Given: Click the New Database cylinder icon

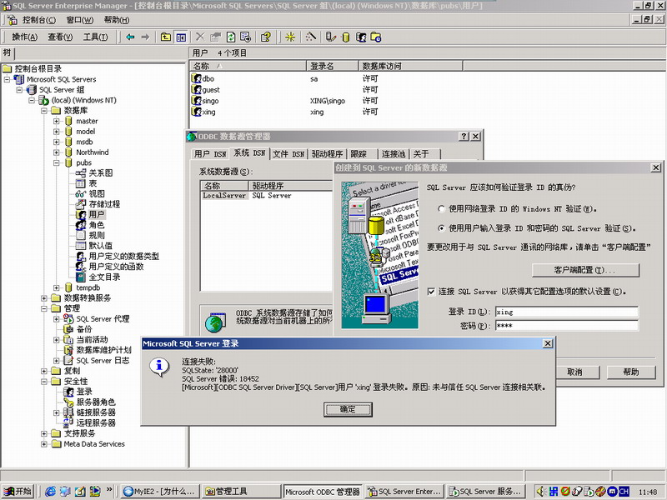Looking at the screenshot, I should (x=346, y=37).
